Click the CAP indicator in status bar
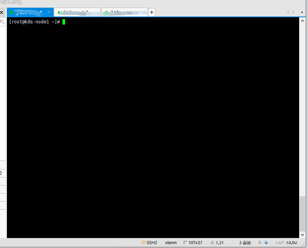308x248 pixels. [x=279, y=243]
